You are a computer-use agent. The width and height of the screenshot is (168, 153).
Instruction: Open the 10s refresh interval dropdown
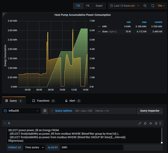pos(161,6)
